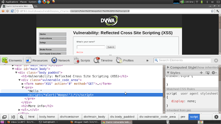Open a new browser tab
This screenshot has height=124, width=221.
[x=36, y=6]
